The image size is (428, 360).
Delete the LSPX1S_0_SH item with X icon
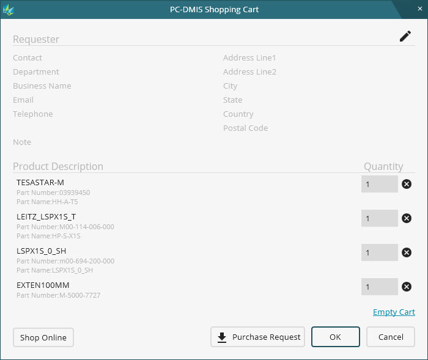tap(407, 252)
